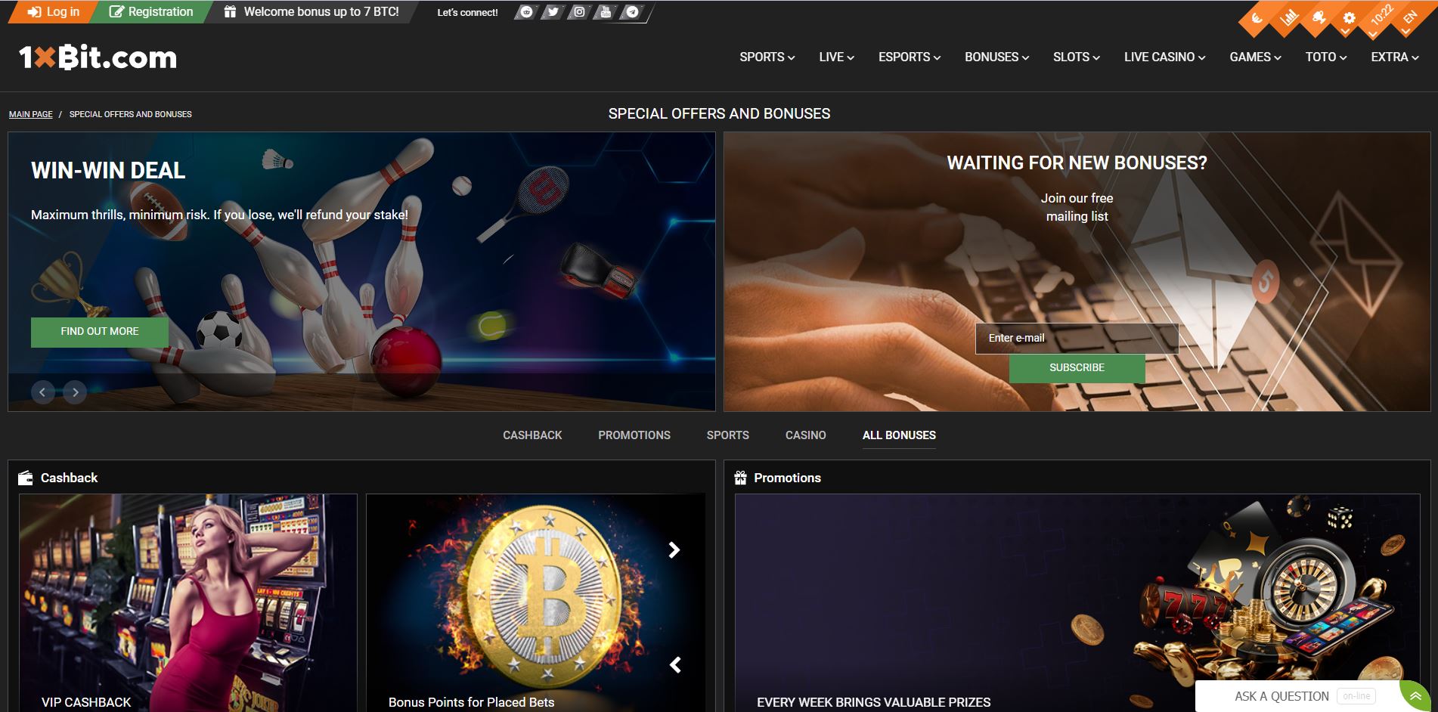Go to previous banner slide arrow
Screen dimensions: 1438x712
pos(42,392)
